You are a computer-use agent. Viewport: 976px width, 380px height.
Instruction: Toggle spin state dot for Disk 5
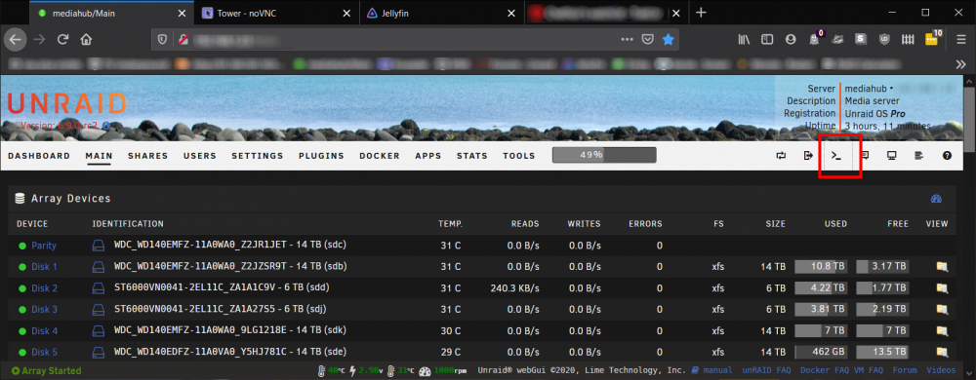pyautogui.click(x=21, y=352)
